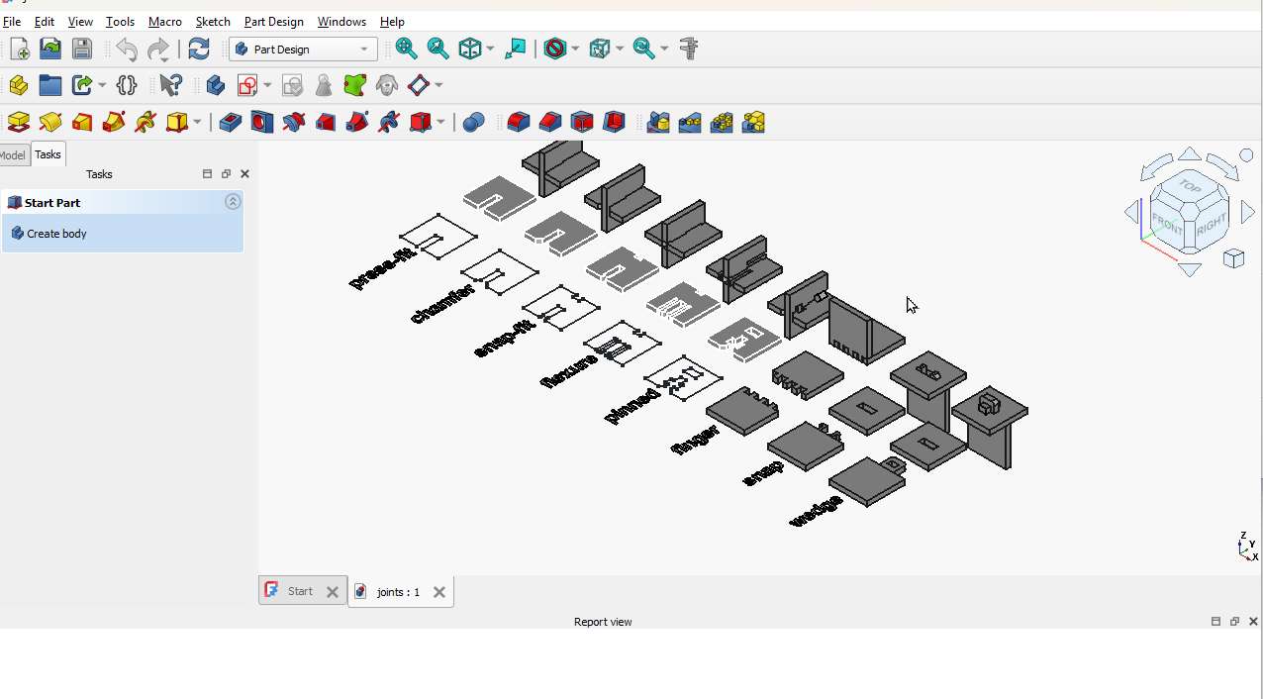The height and width of the screenshot is (699, 1263).
Task: Open the draw style dropdown arrow
Action: coord(574,48)
